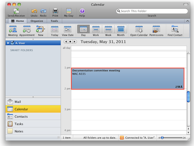This screenshot has height=146, width=194.
Task: Click the all day event row
Action: 129,48
